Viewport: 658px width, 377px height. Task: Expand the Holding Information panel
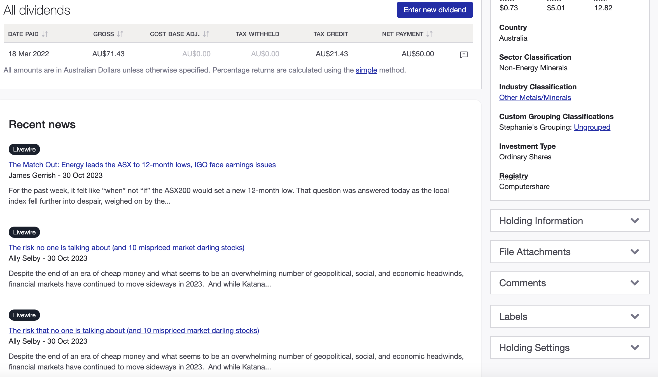[x=570, y=221]
